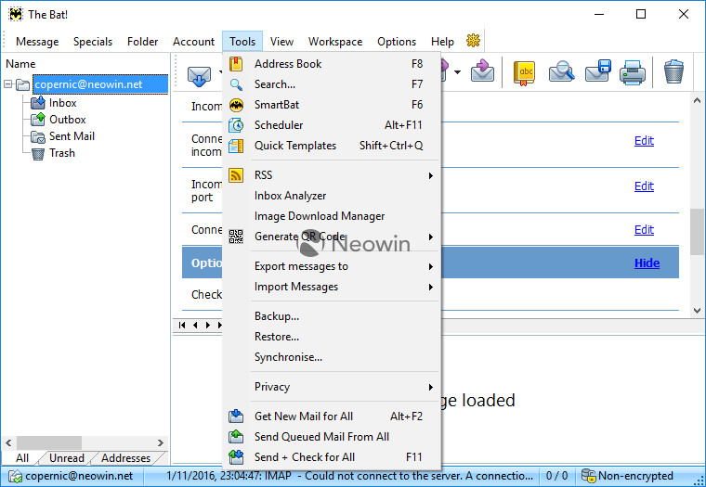Click the Print toolbar icon

633,72
